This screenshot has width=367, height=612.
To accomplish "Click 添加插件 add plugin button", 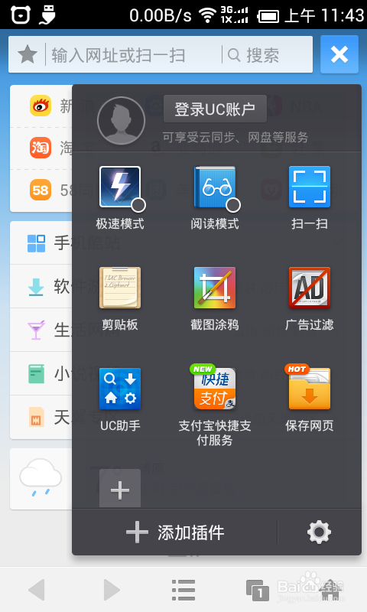I will click(175, 532).
